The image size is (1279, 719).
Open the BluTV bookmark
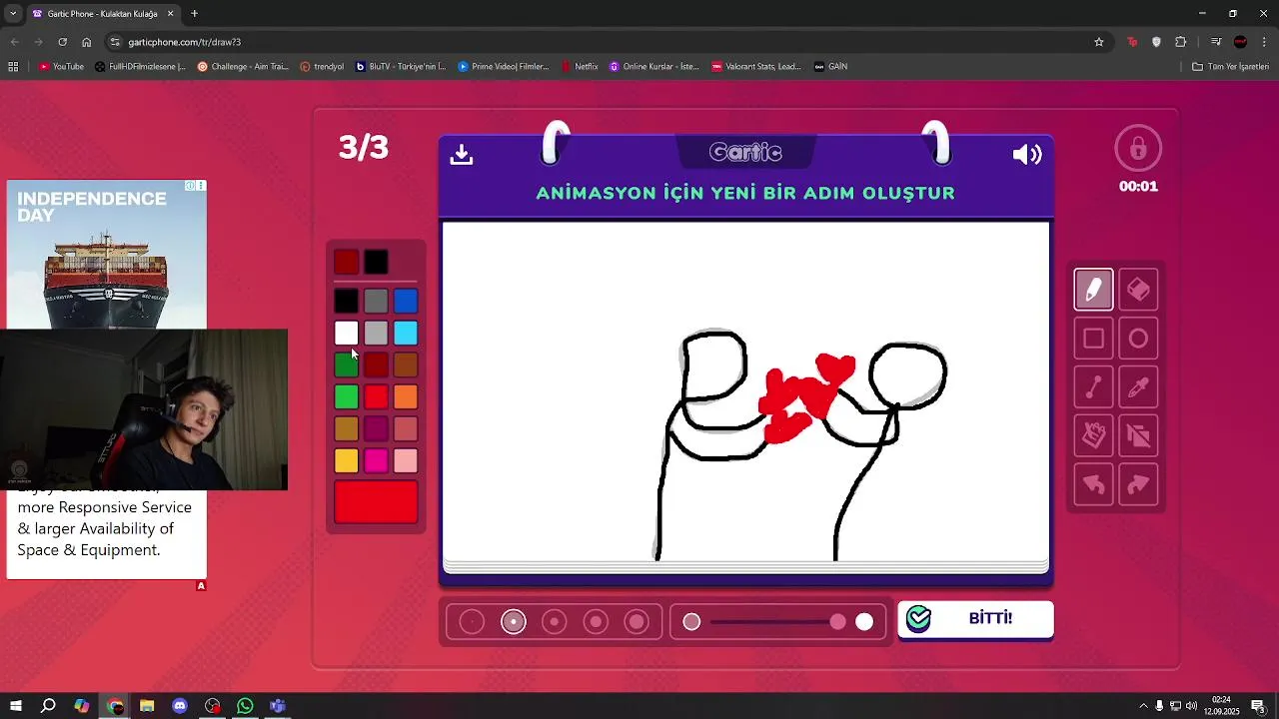coord(401,67)
